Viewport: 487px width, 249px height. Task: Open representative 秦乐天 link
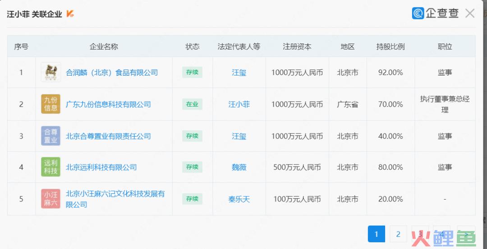coord(239,199)
